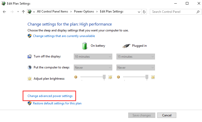The width and height of the screenshot is (202, 122).
Task: Open the Plugged in display timeout dropdown
Action: click(136, 56)
